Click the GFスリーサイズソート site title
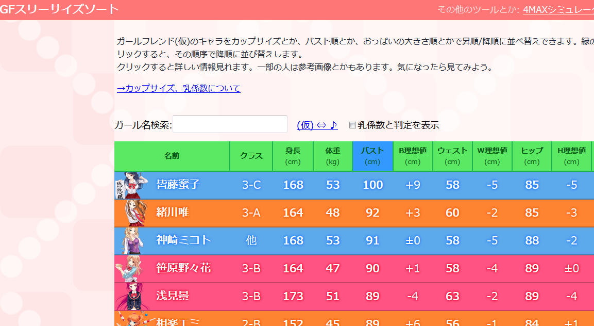 (59, 9)
